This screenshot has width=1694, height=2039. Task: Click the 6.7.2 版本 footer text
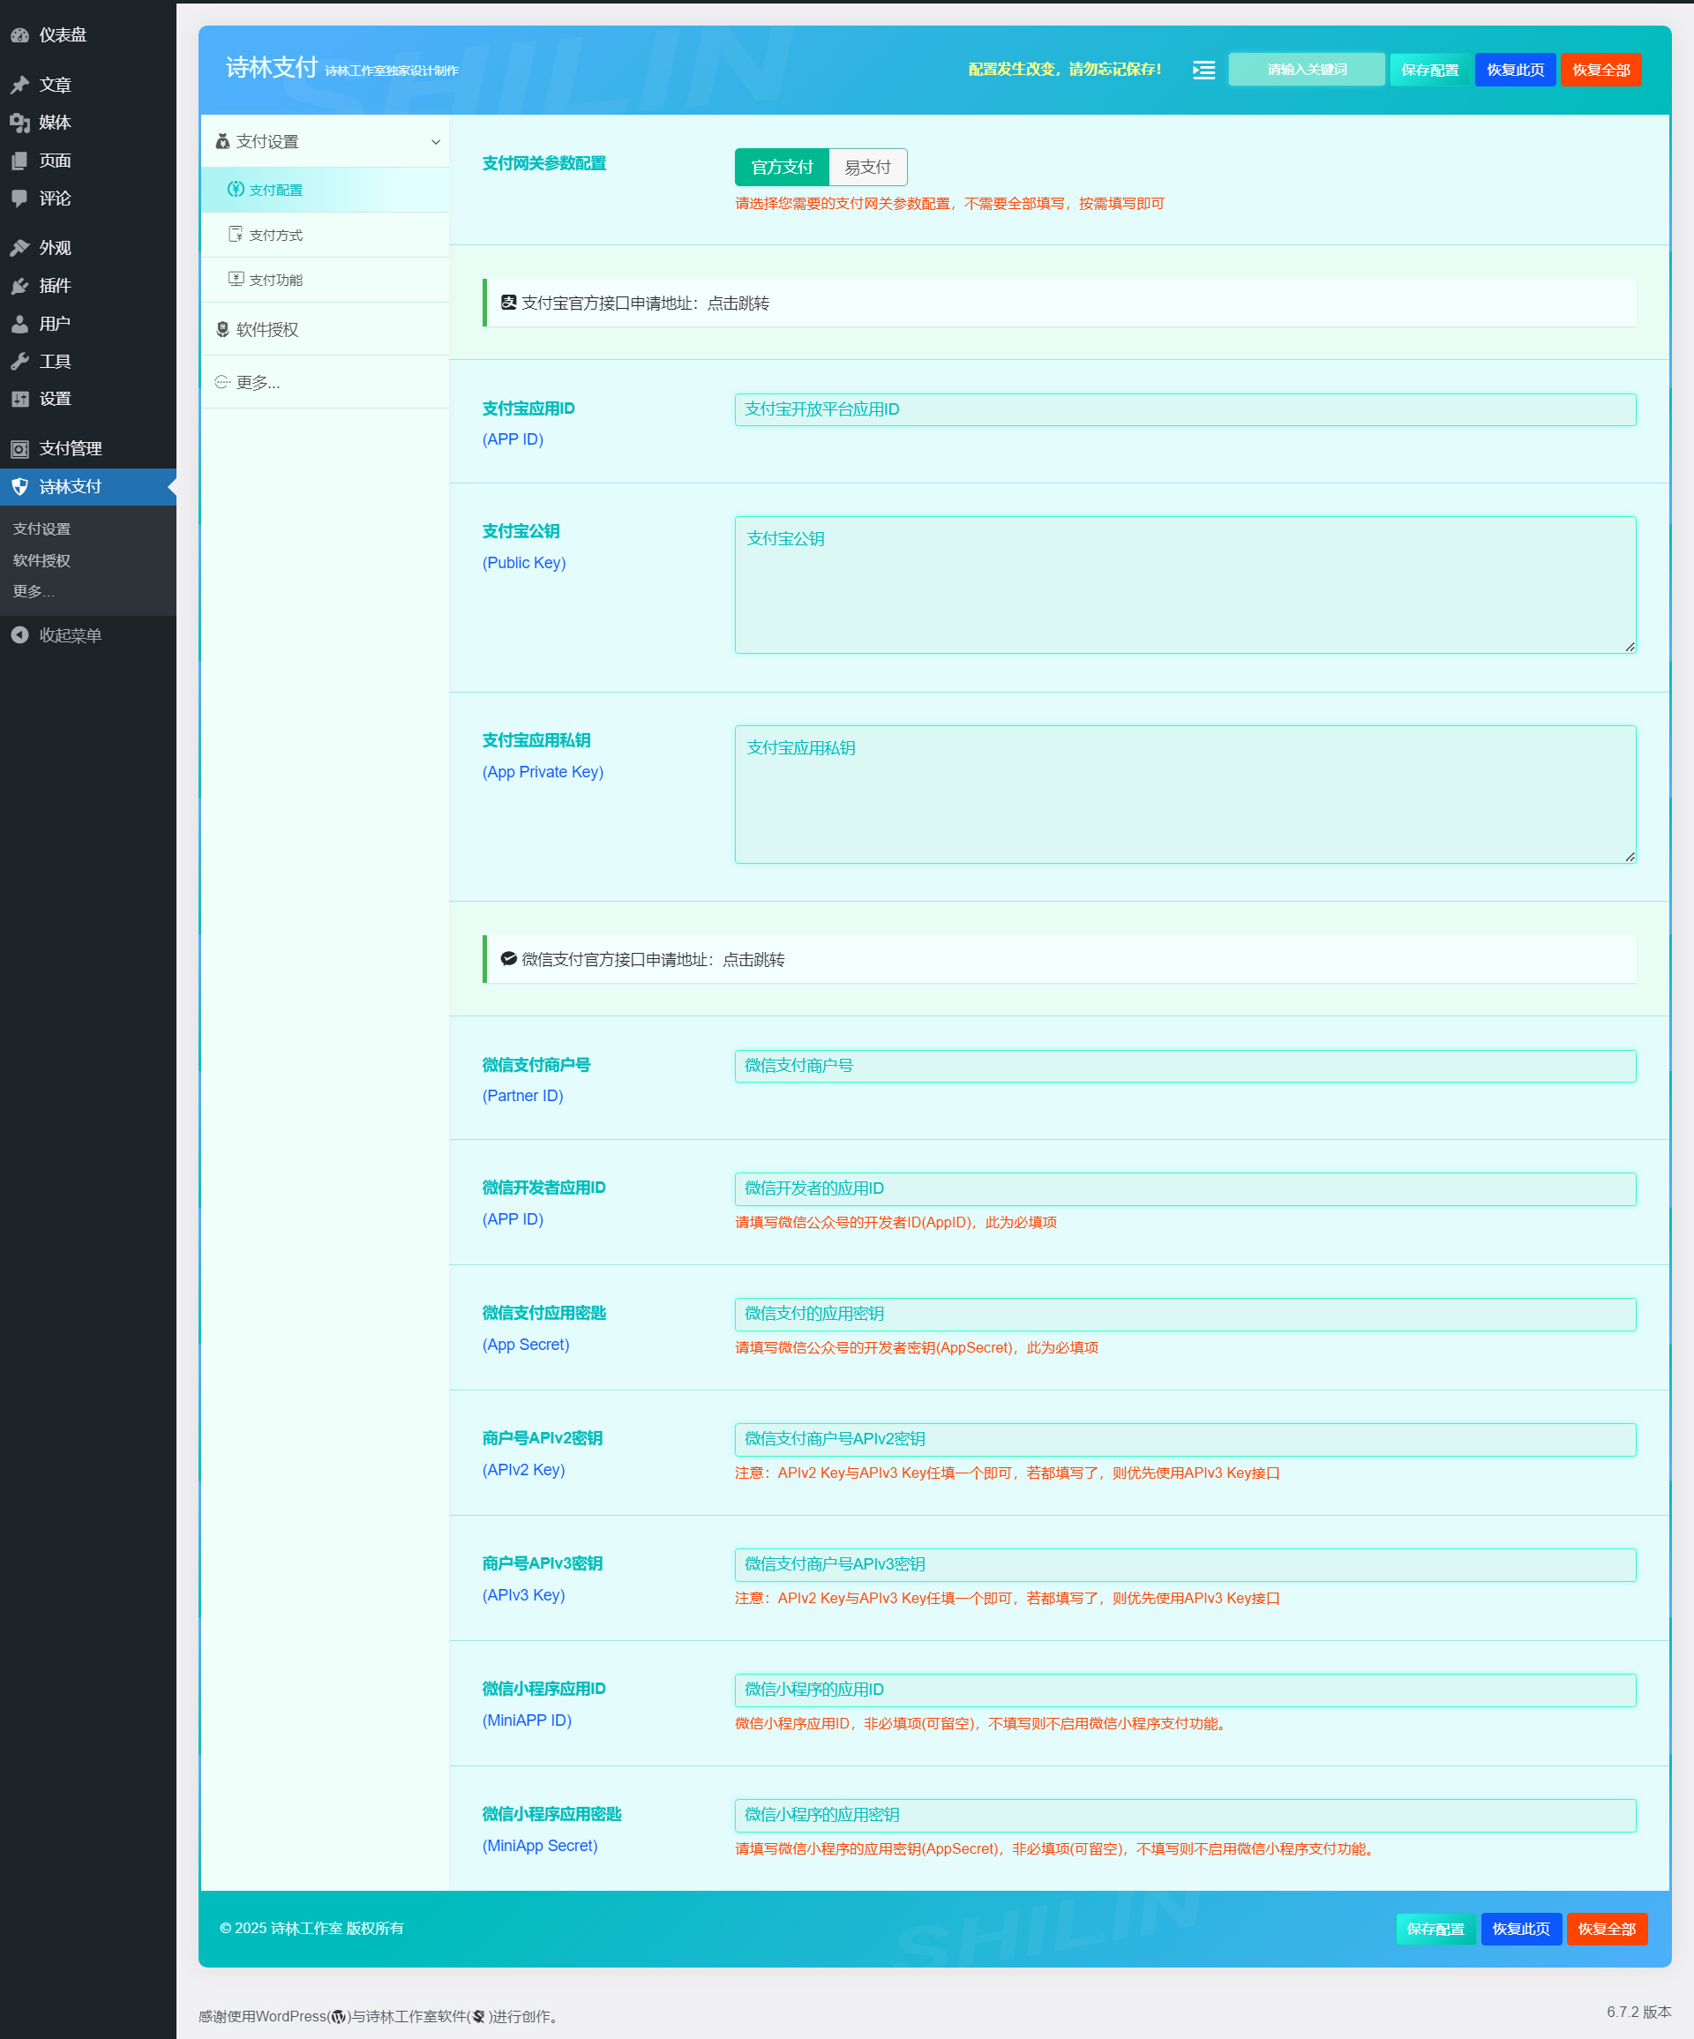pos(1638,2012)
